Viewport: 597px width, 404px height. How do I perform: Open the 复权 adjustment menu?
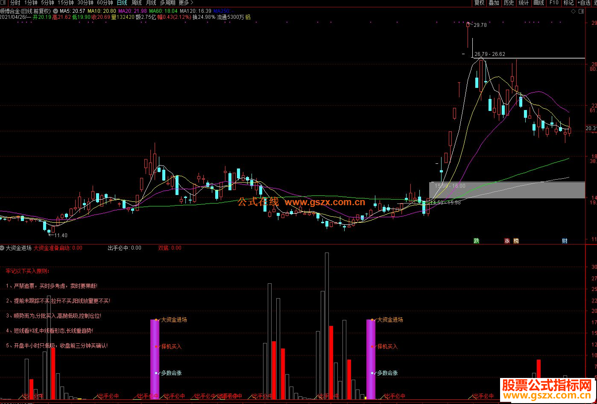pyautogui.click(x=479, y=3)
